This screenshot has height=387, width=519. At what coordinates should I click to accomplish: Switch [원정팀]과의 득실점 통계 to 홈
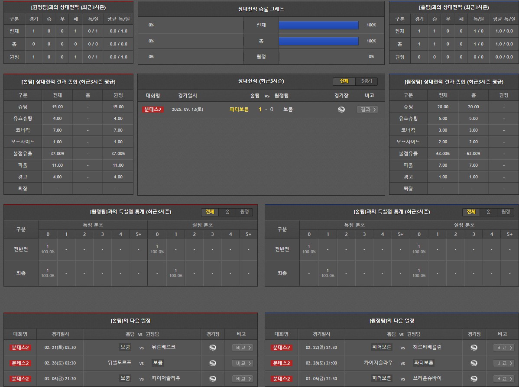click(x=227, y=212)
